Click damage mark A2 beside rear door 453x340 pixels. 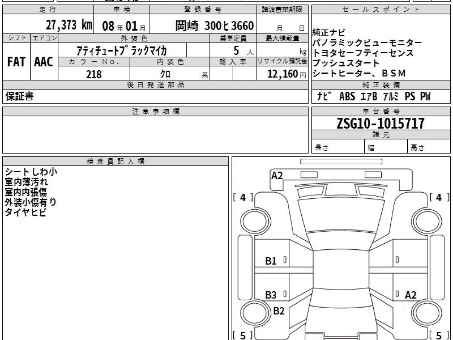point(411,295)
